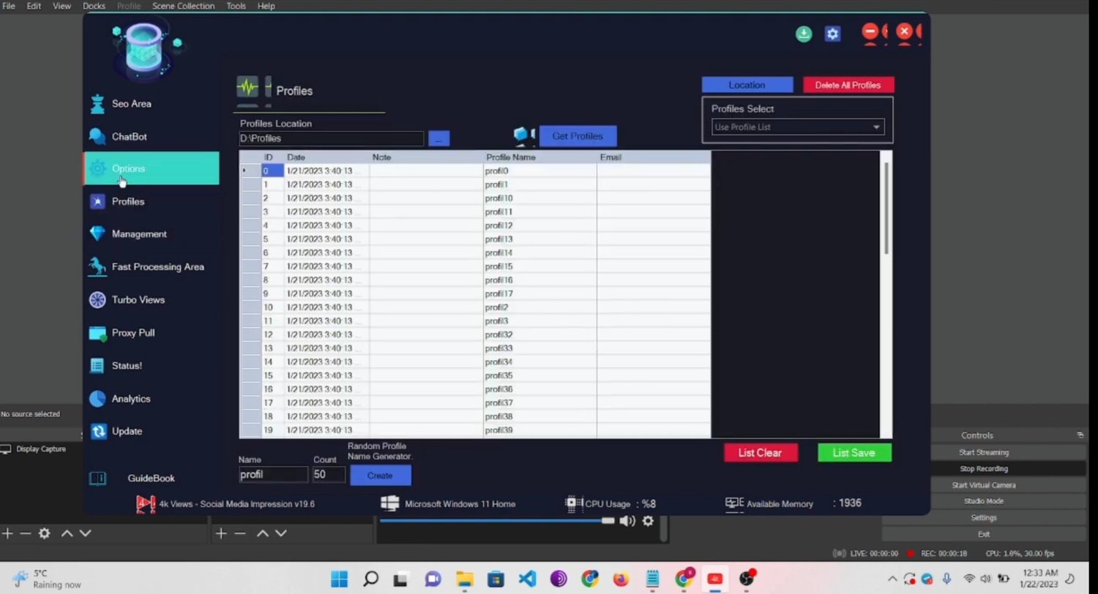Click the Profiles Location path field
Image resolution: width=1098 pixels, height=594 pixels.
[331, 138]
